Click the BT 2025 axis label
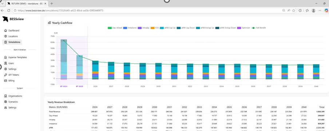 coord(79,86)
